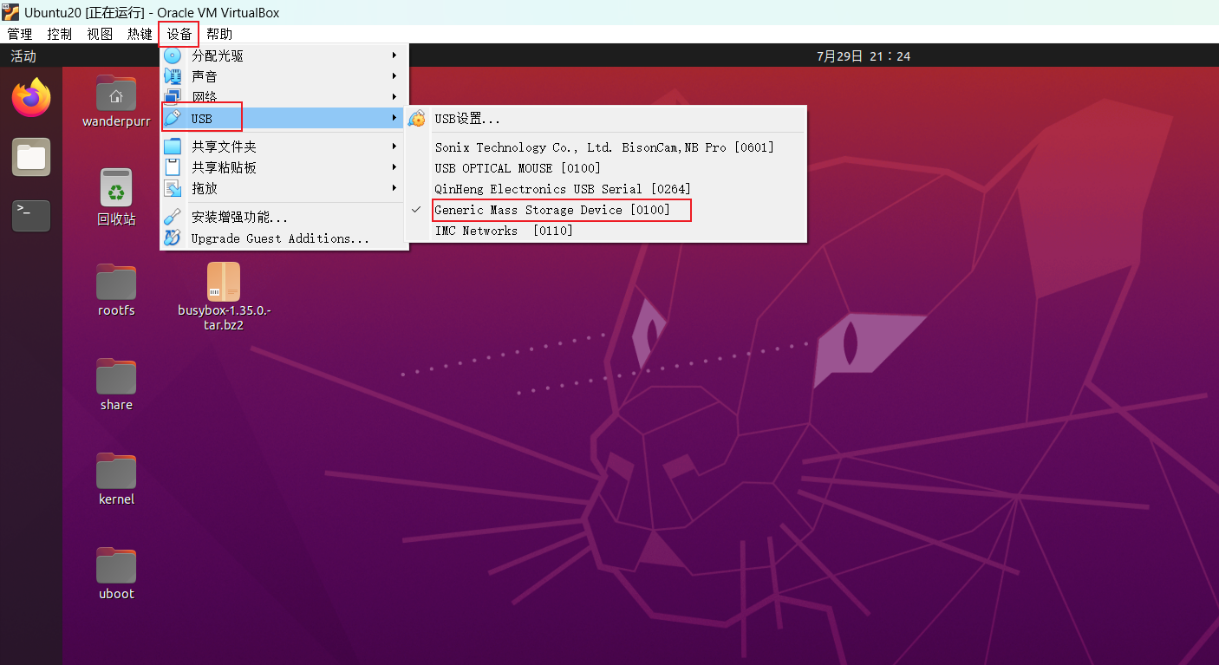Click the clipboard icon beside 共享粘贴板
The height and width of the screenshot is (665, 1219).
pyautogui.click(x=173, y=167)
